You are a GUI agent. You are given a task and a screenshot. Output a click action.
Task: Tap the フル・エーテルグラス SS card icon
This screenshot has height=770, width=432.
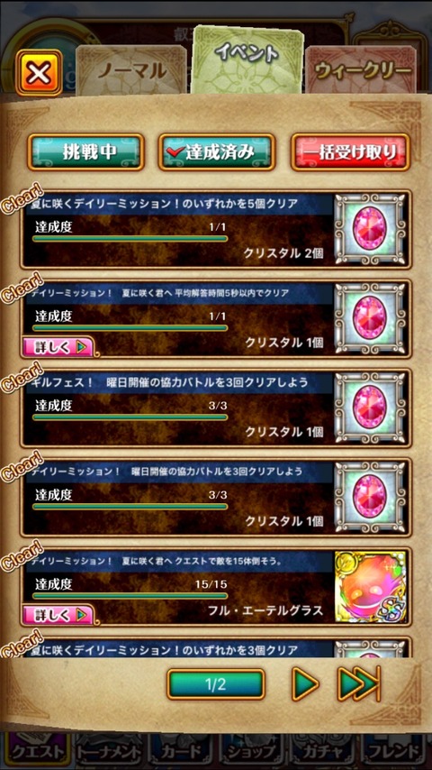[370, 586]
